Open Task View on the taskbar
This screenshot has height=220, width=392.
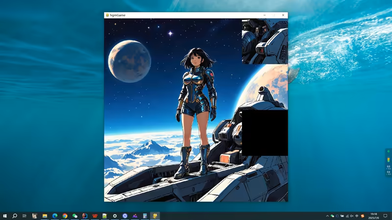pos(24,216)
